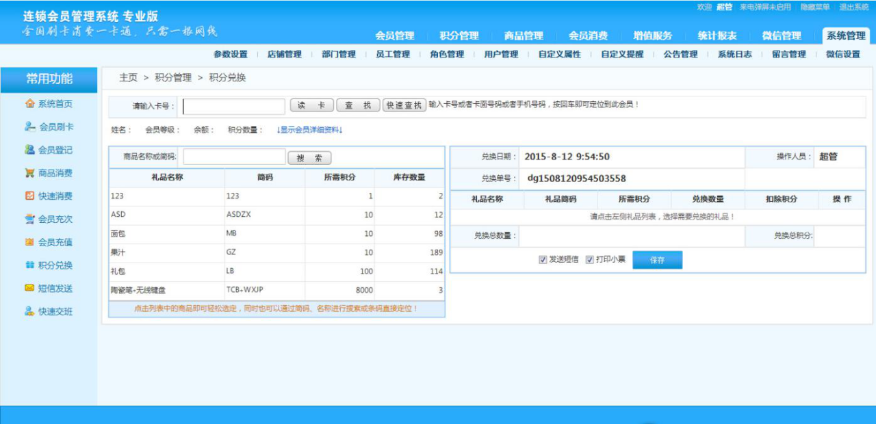This screenshot has height=424, width=876.
Task: Select the 礼包 gift row
Action: point(276,271)
